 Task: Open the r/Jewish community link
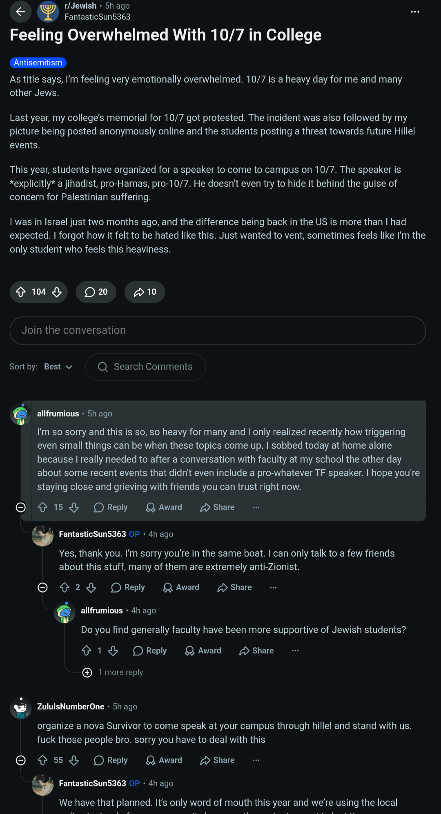pos(80,6)
